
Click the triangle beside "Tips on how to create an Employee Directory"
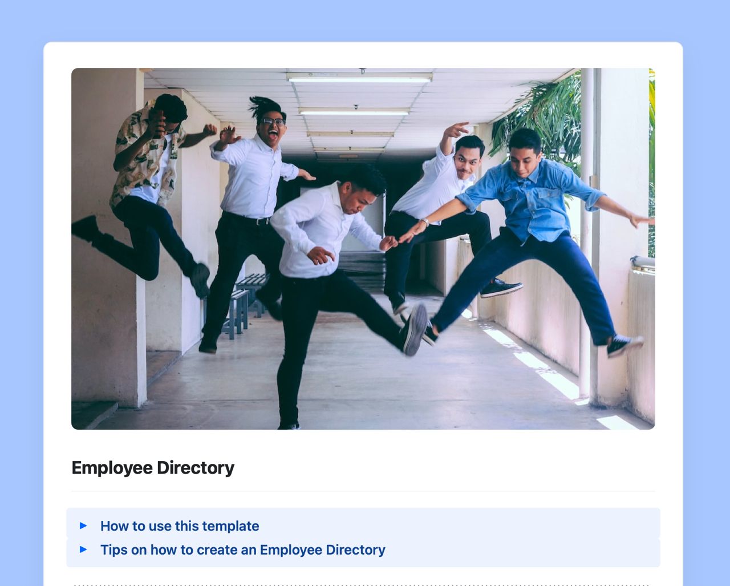coord(84,550)
